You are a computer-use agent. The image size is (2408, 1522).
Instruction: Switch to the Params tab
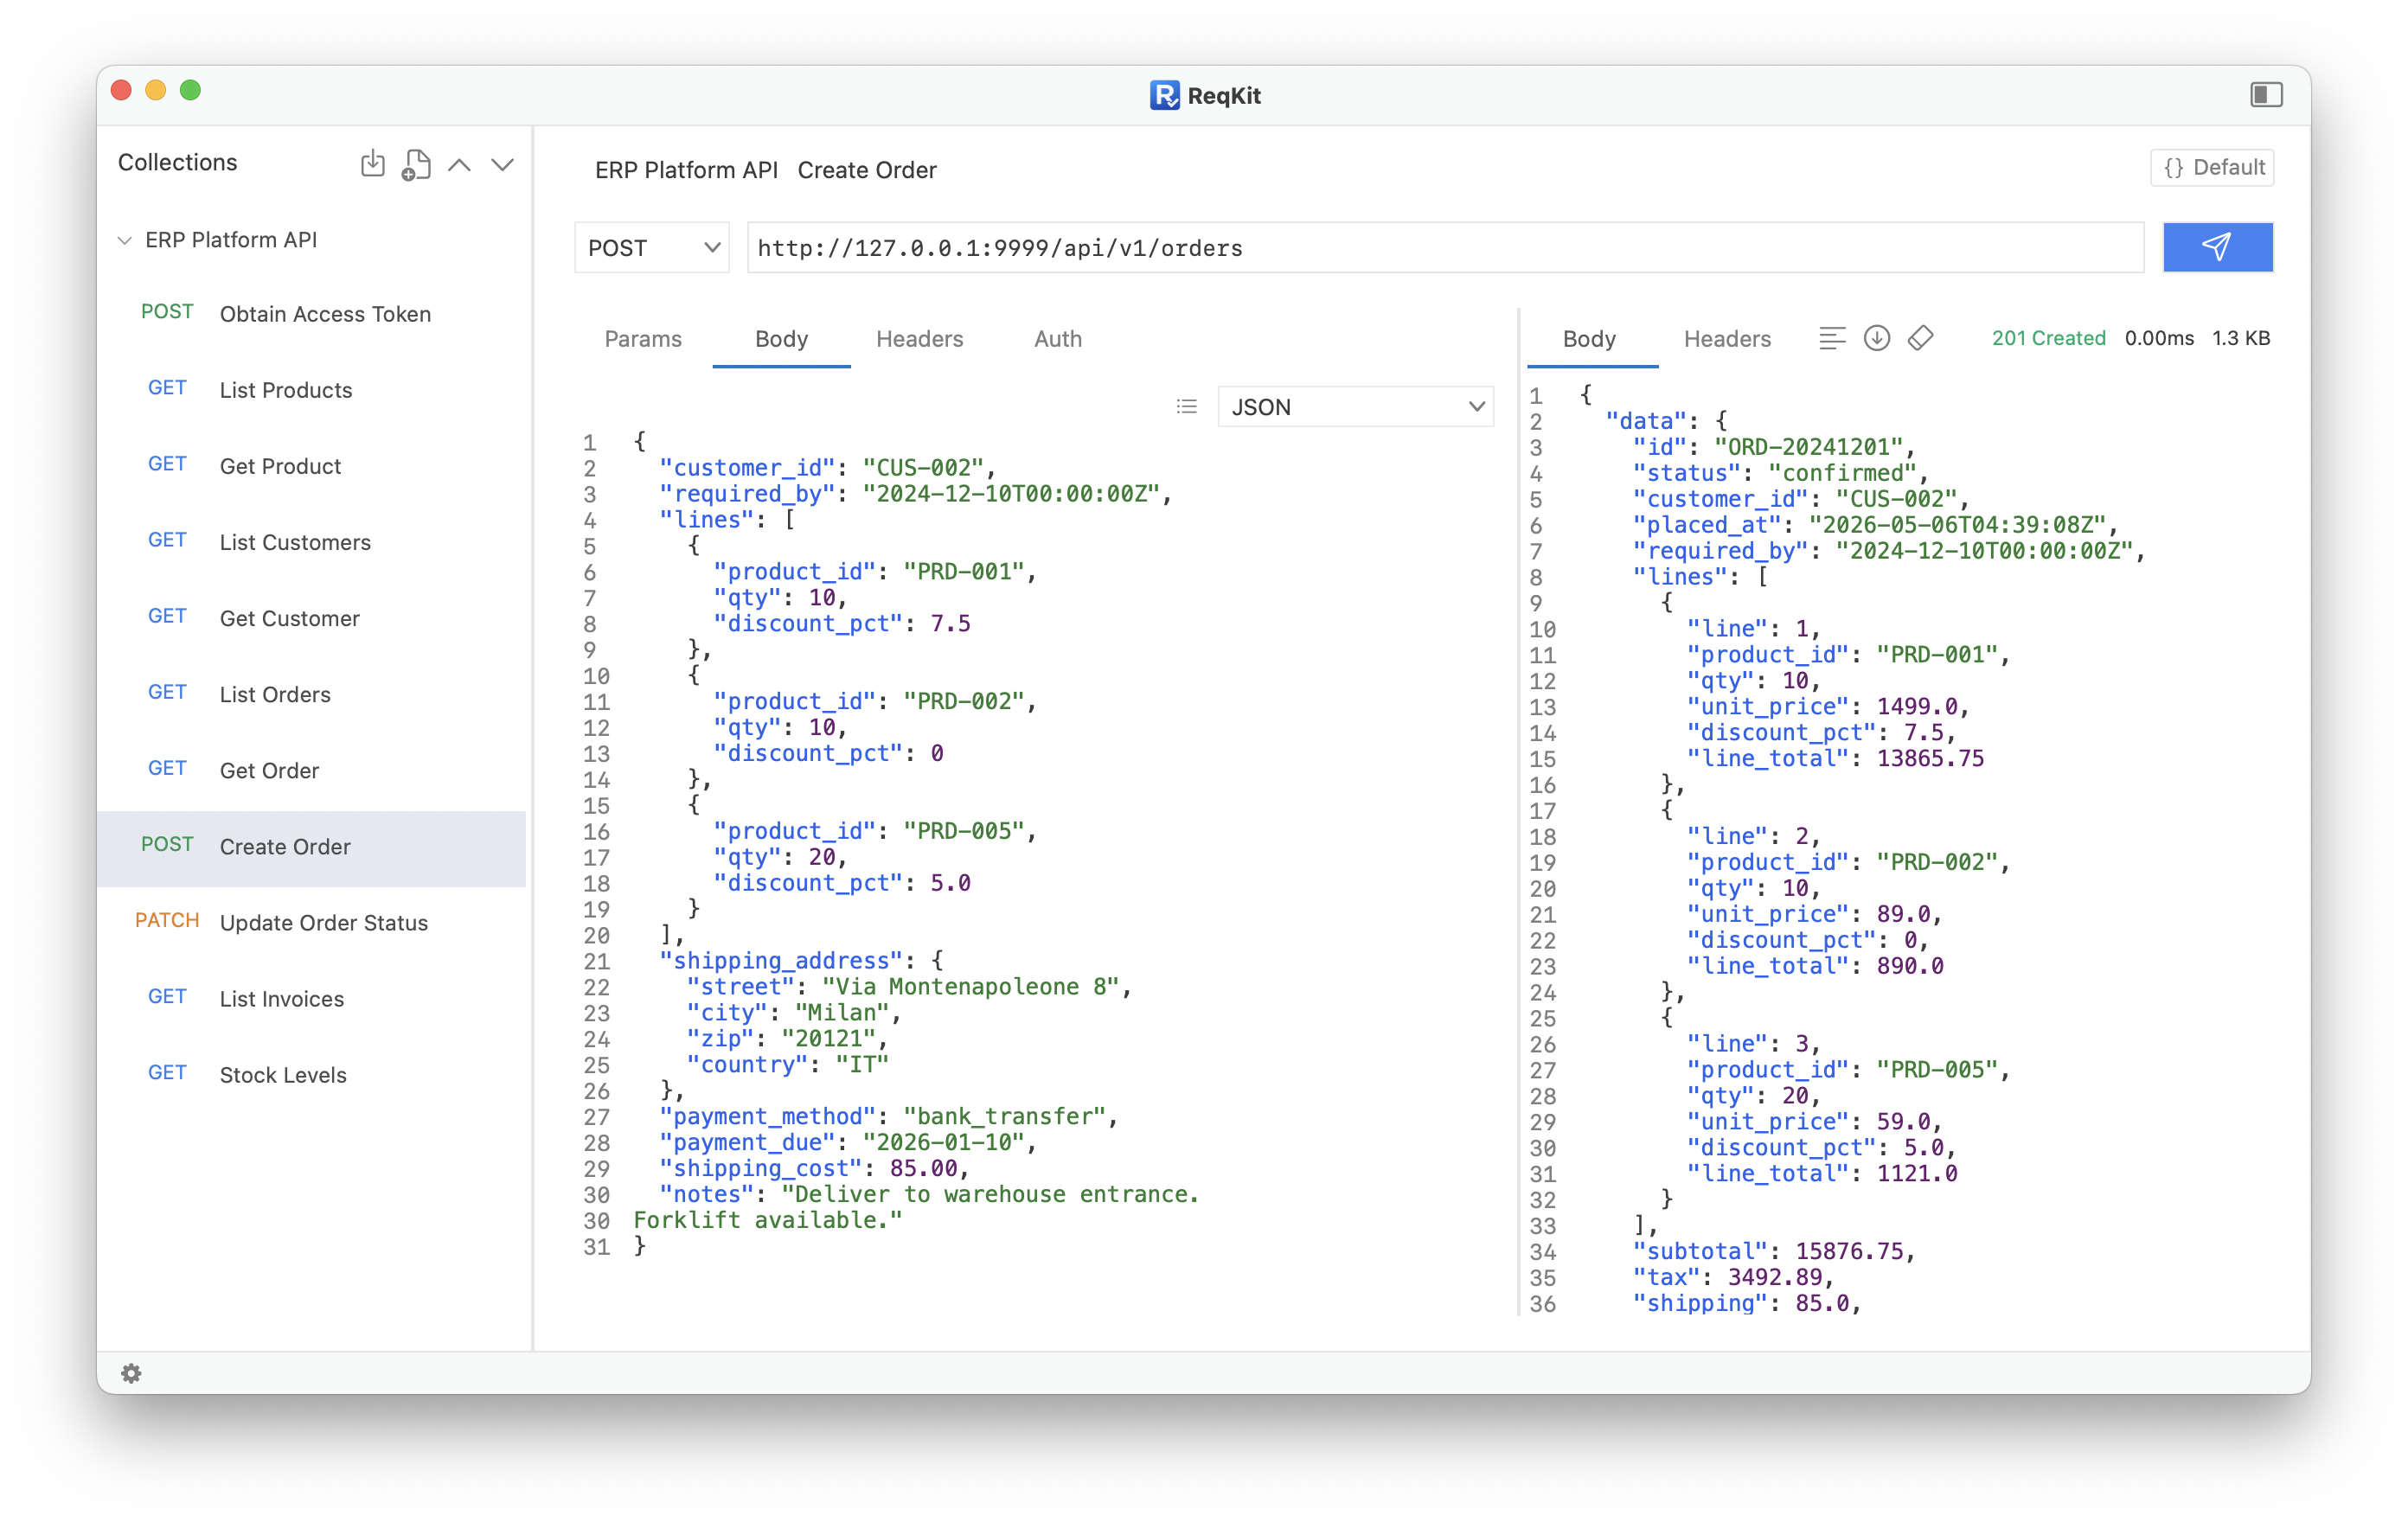click(x=643, y=339)
